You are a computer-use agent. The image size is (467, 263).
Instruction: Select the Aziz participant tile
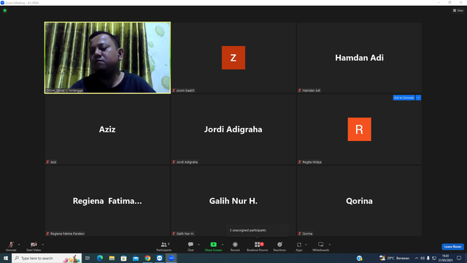coord(107,129)
